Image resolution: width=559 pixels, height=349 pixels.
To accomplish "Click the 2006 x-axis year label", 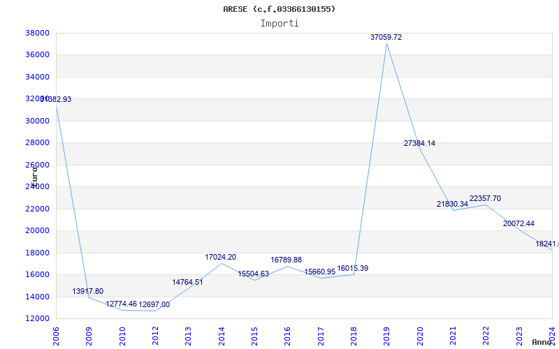I will coord(56,336).
